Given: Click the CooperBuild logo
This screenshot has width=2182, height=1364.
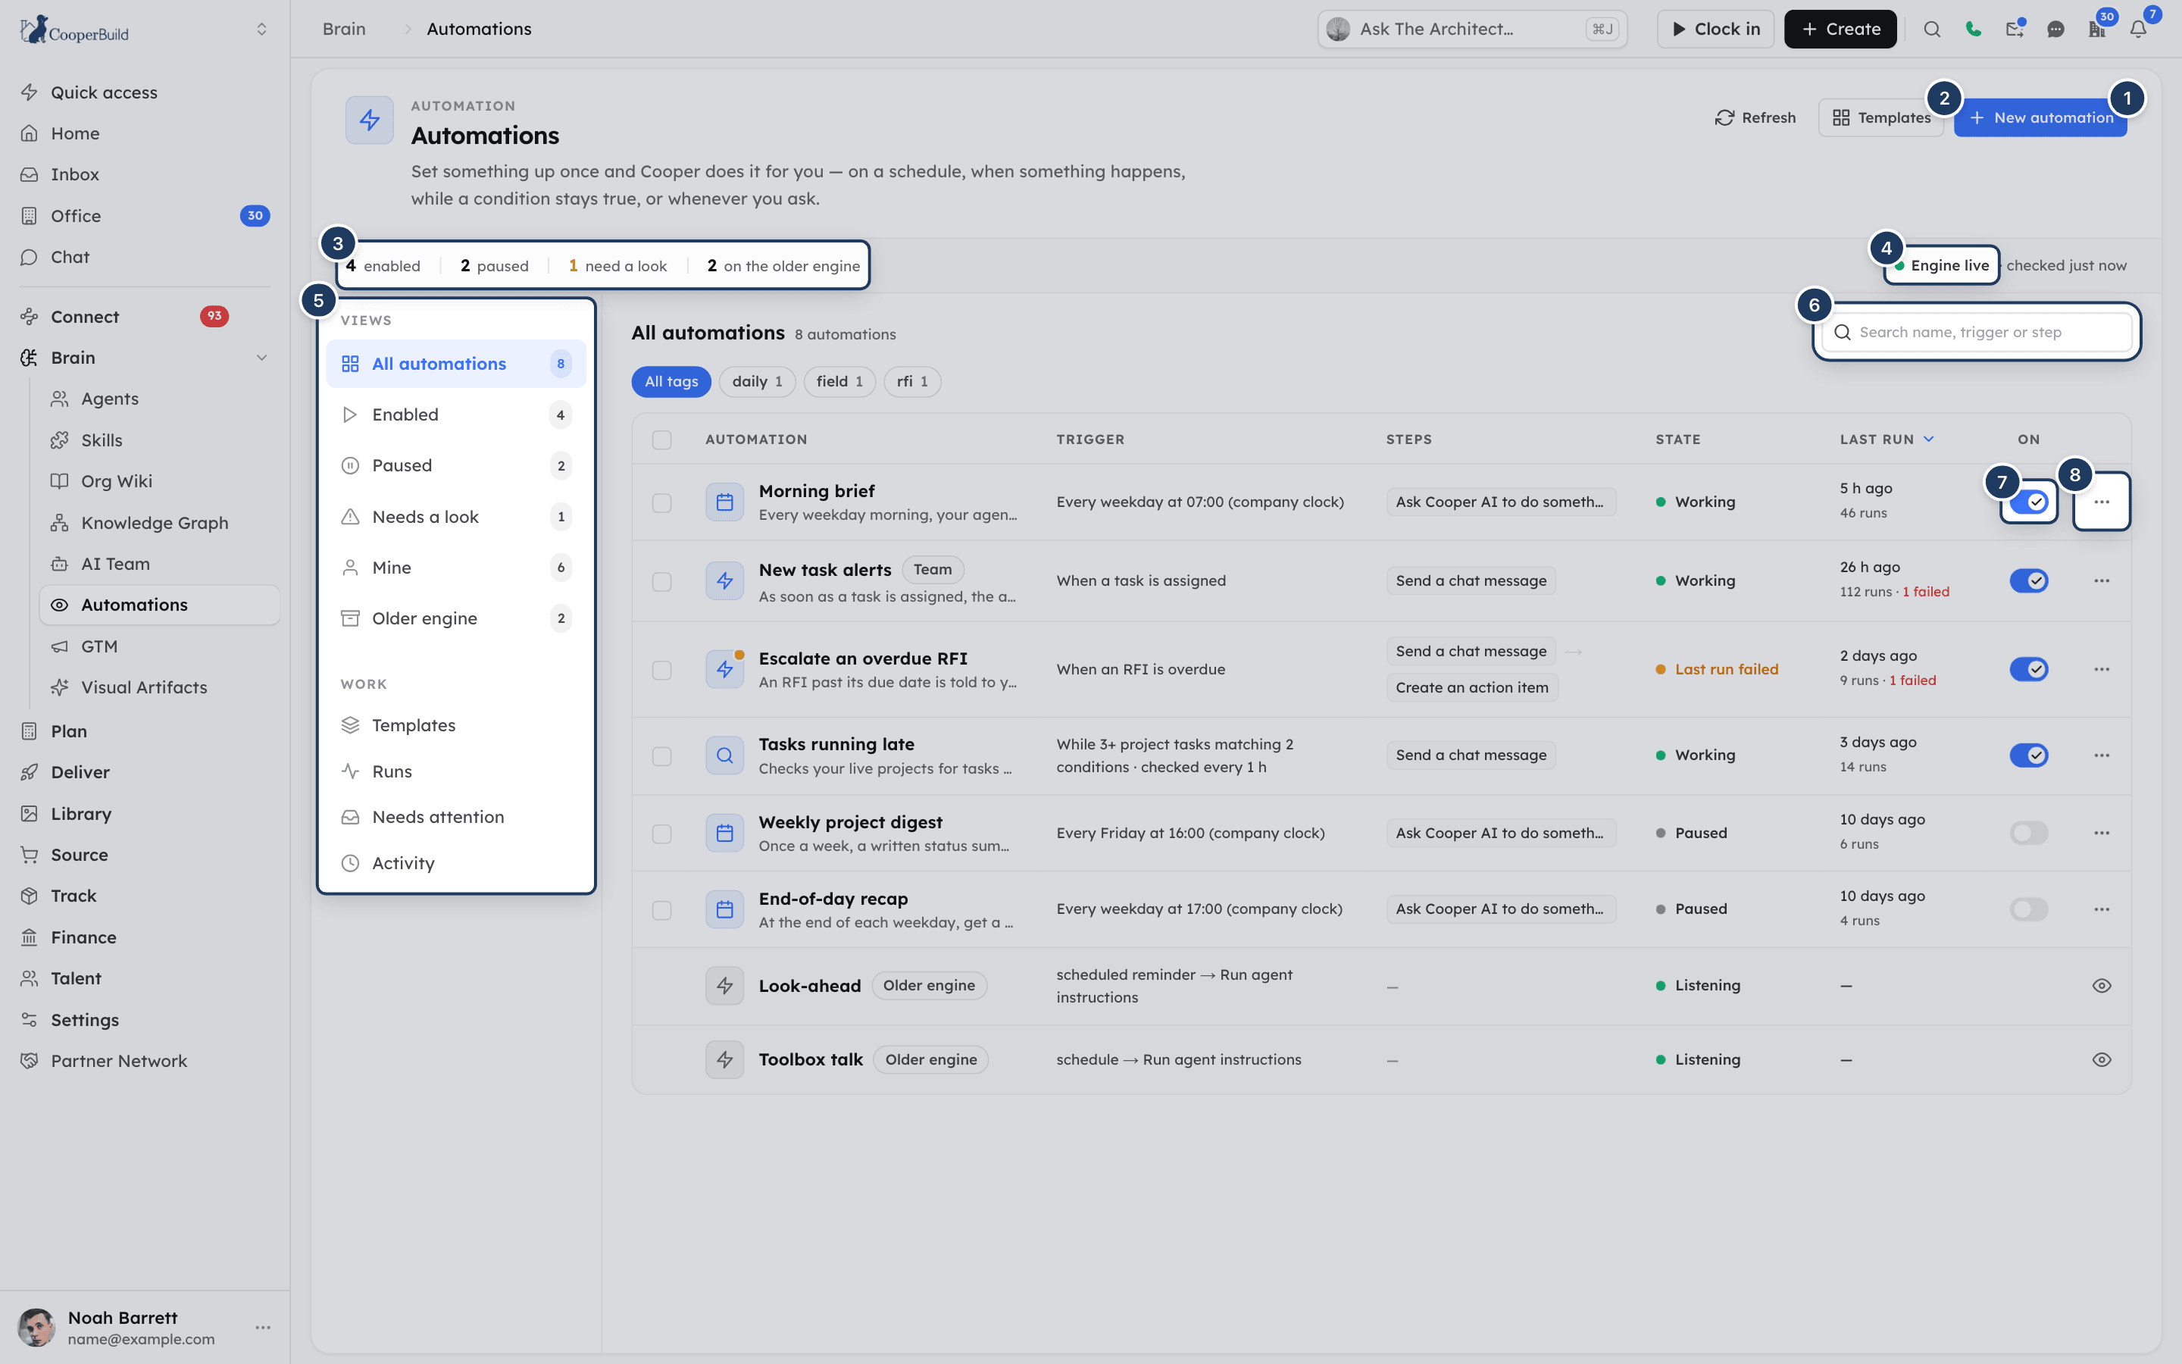Looking at the screenshot, I should 74,30.
